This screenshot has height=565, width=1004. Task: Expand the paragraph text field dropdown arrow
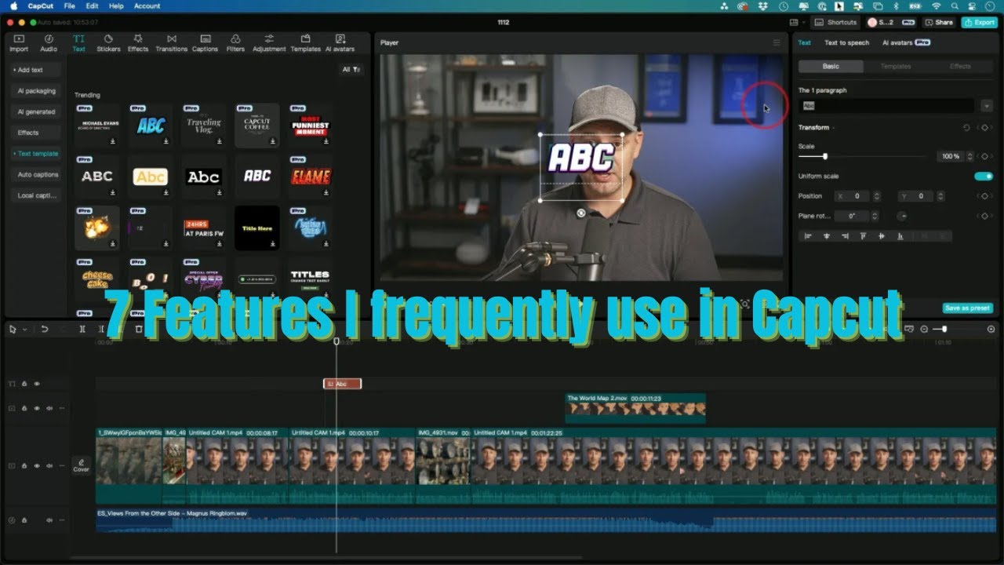click(x=986, y=105)
